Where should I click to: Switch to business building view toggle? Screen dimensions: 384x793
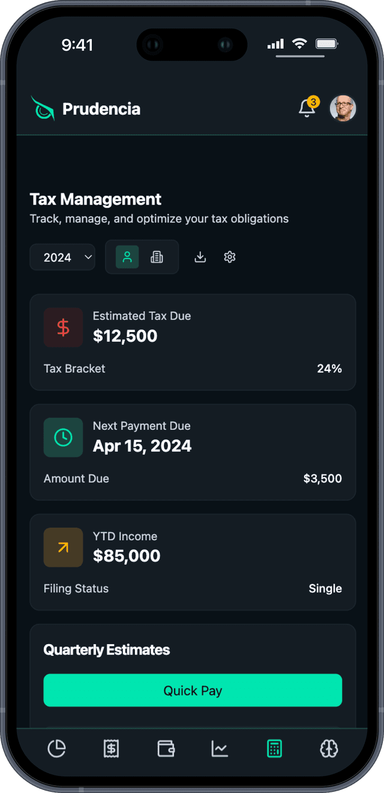coord(157,257)
